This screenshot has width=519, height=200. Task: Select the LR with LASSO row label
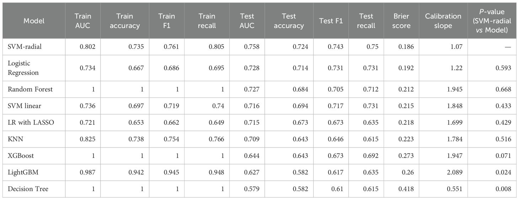(31, 122)
